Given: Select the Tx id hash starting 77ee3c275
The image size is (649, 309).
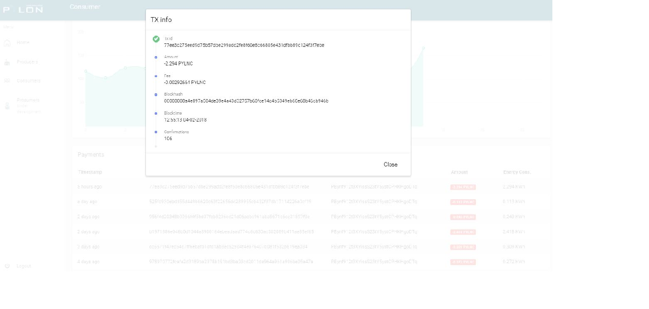Looking at the screenshot, I should click(244, 45).
